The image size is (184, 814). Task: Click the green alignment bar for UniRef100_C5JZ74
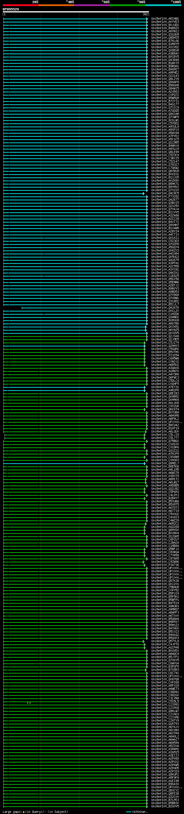click(74, 342)
